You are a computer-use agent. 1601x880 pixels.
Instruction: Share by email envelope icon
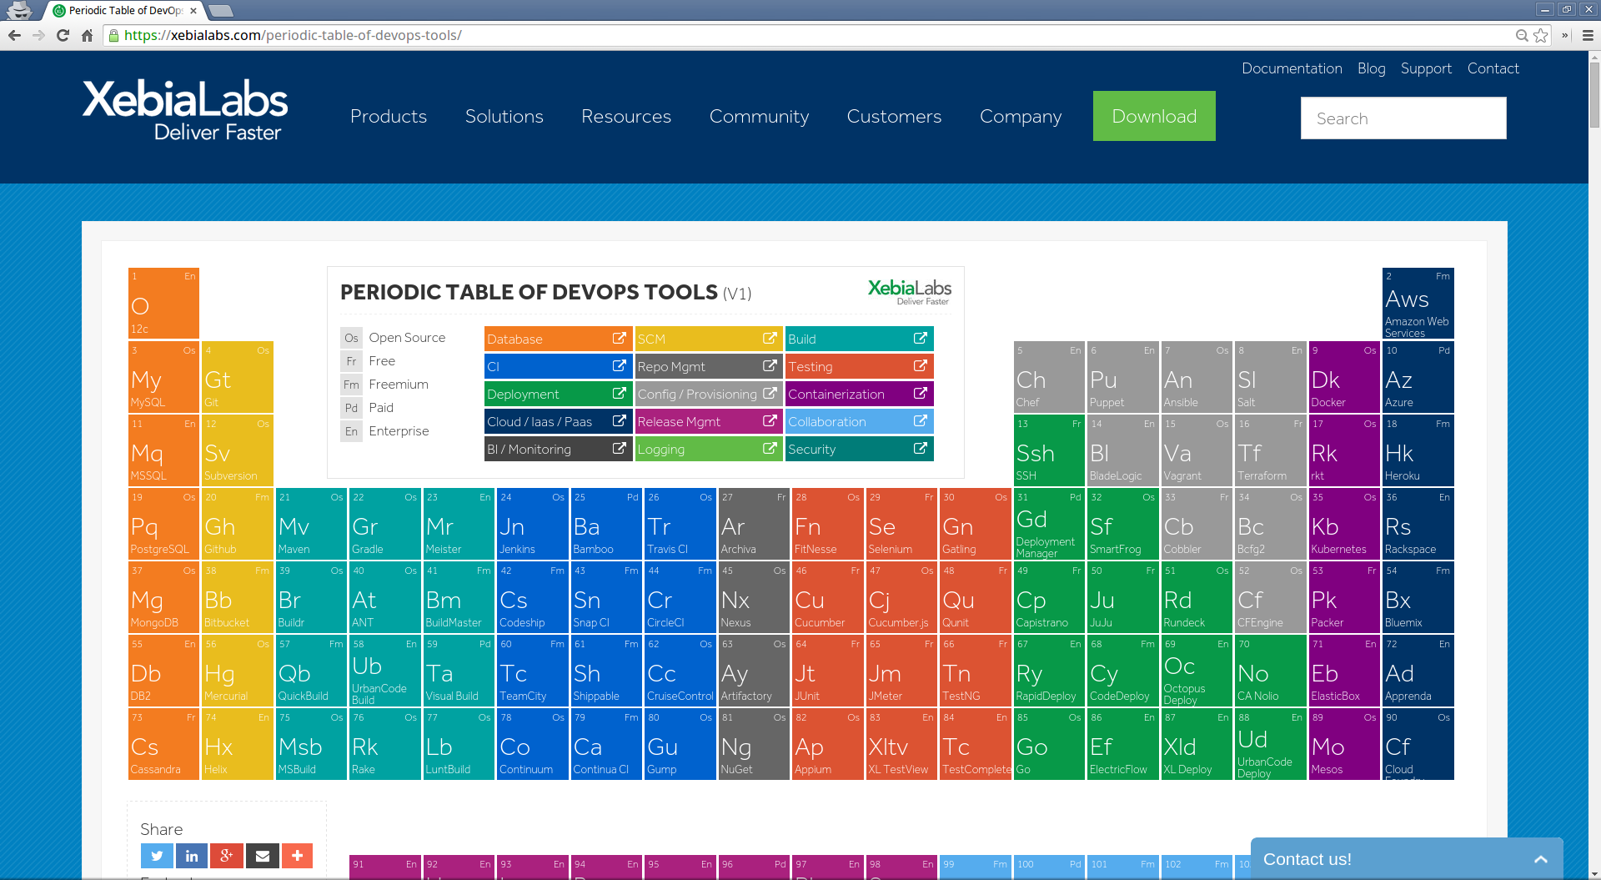pyautogui.click(x=262, y=855)
